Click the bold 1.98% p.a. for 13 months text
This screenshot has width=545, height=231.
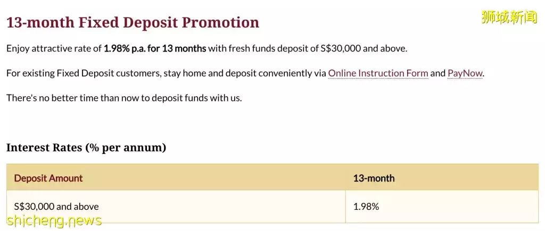[x=155, y=49]
